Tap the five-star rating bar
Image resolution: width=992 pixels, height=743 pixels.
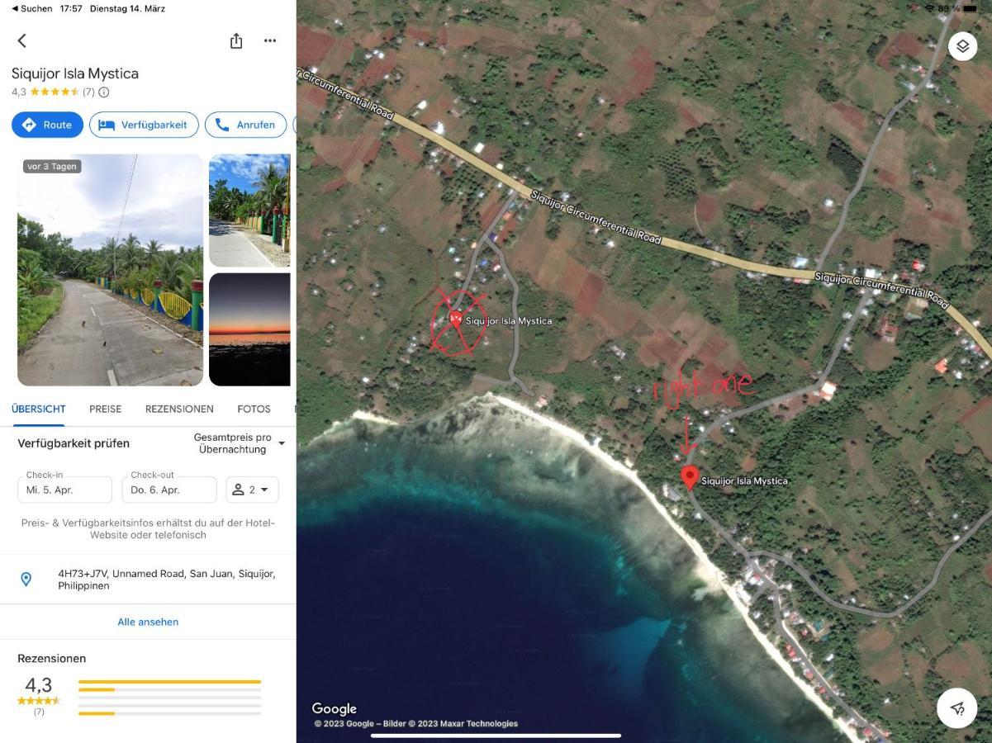[x=169, y=682]
